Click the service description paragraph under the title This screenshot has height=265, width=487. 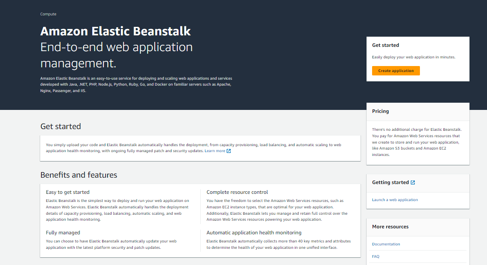[136, 84]
